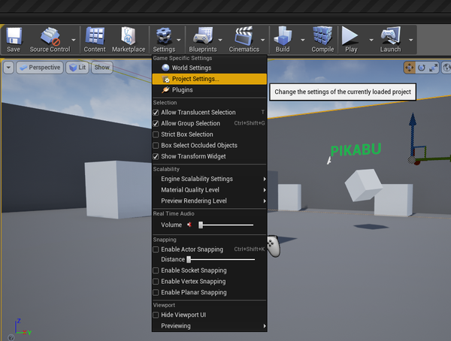The image size is (451, 341).
Task: Click the Lit view mode button
Action: [x=77, y=68]
